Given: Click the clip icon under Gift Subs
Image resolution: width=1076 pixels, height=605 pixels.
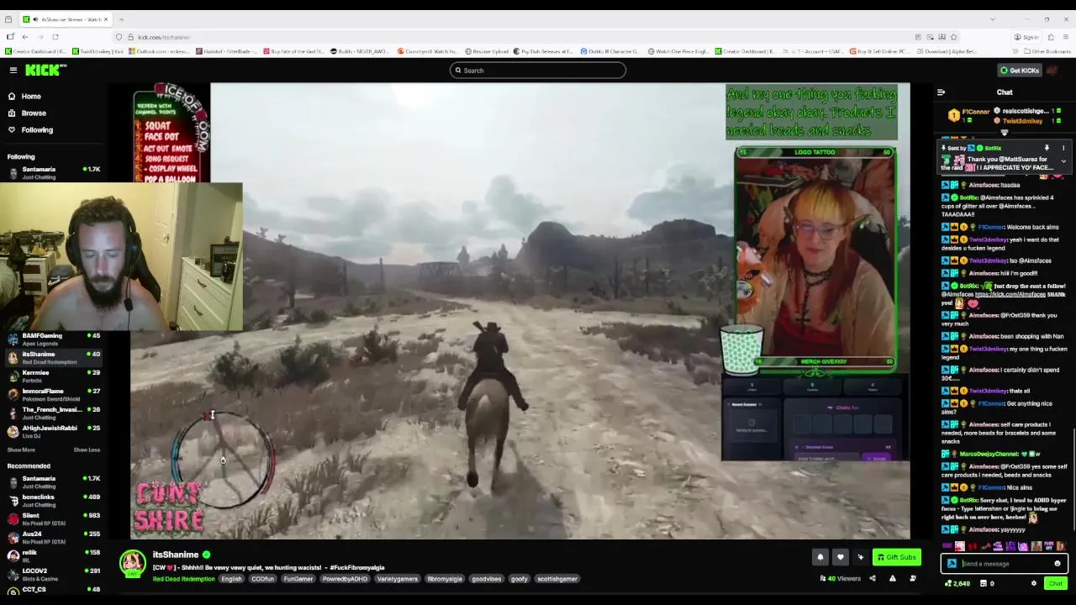Looking at the screenshot, I should click(912, 578).
